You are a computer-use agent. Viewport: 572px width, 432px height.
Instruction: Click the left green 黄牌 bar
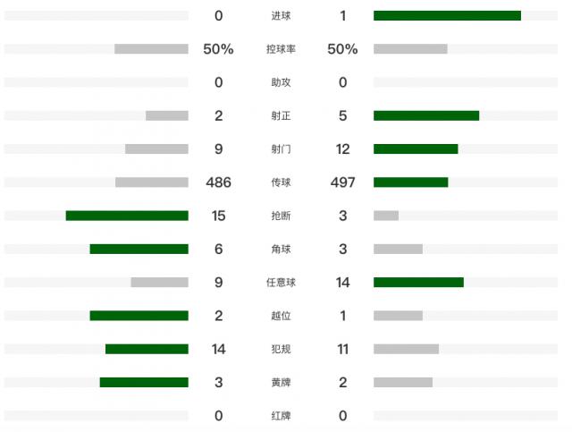pos(144,382)
